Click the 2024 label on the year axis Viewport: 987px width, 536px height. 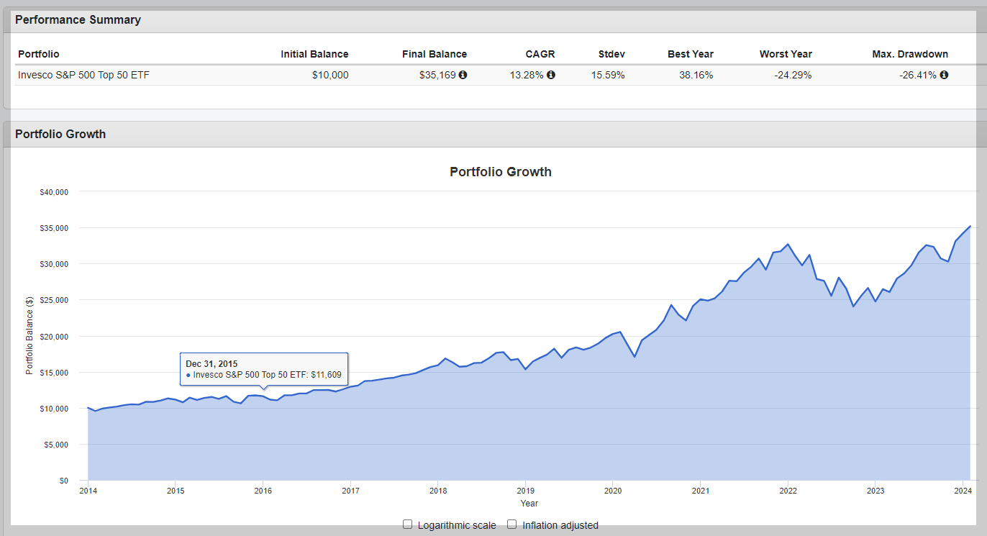tap(963, 491)
